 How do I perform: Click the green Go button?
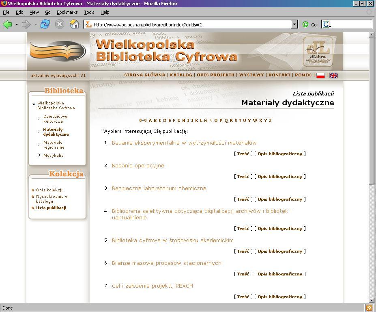(x=309, y=24)
